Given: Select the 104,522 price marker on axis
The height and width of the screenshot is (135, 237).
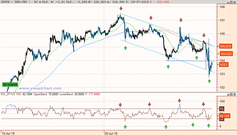Looking at the screenshot, I should tap(226, 54).
